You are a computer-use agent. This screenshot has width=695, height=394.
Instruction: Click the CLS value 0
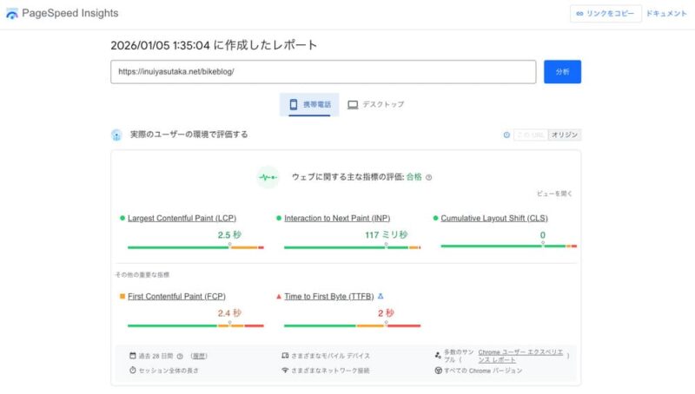coord(542,235)
